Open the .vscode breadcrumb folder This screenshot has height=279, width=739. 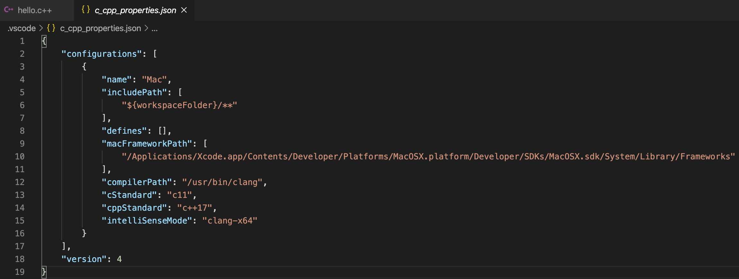[22, 28]
